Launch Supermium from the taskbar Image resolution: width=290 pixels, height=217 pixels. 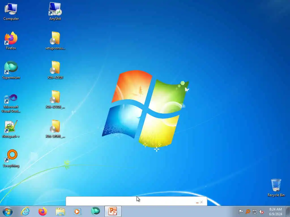click(x=95, y=211)
